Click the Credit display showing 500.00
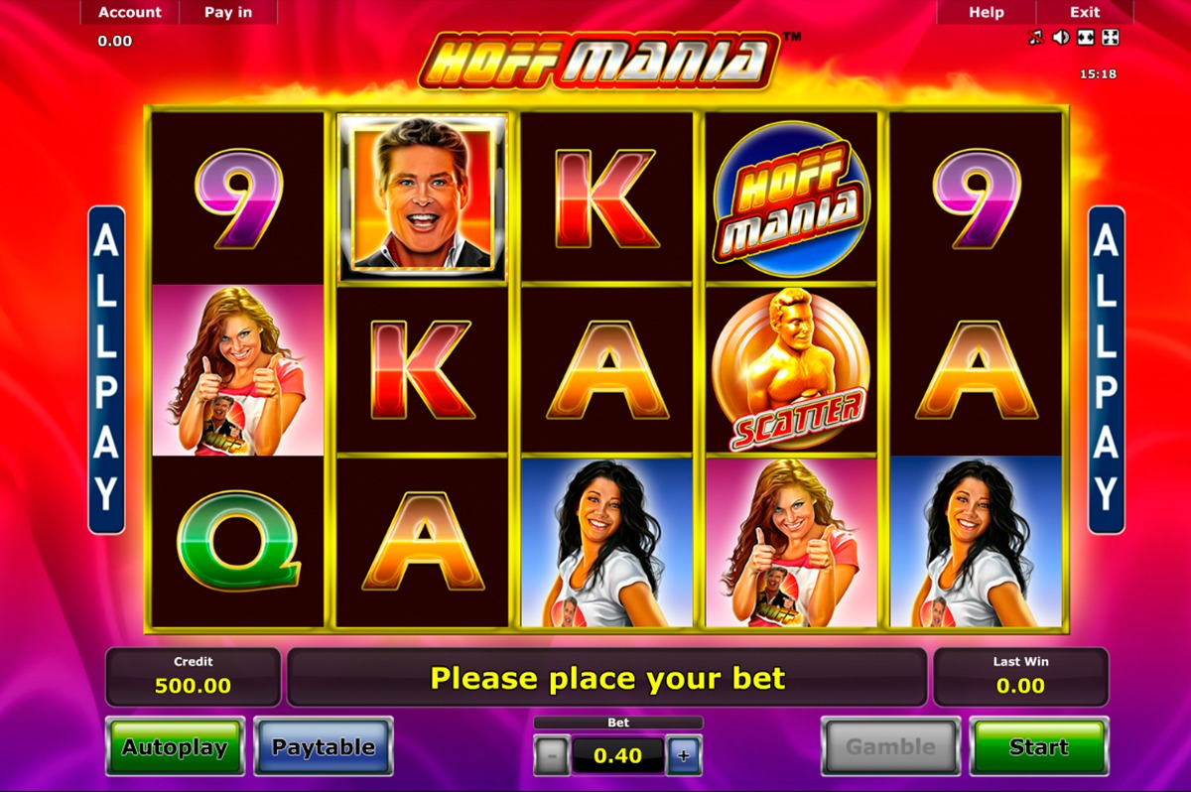The width and height of the screenshot is (1191, 792). (193, 677)
